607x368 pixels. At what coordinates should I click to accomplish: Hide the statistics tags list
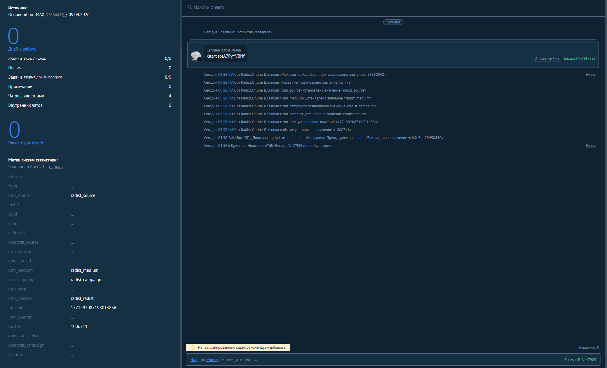(56, 167)
